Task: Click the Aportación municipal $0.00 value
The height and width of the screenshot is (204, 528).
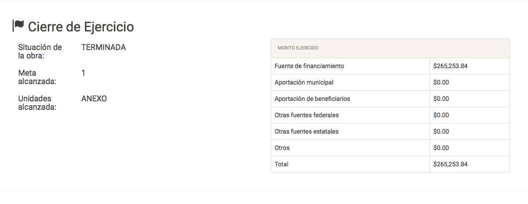Action: (x=441, y=82)
